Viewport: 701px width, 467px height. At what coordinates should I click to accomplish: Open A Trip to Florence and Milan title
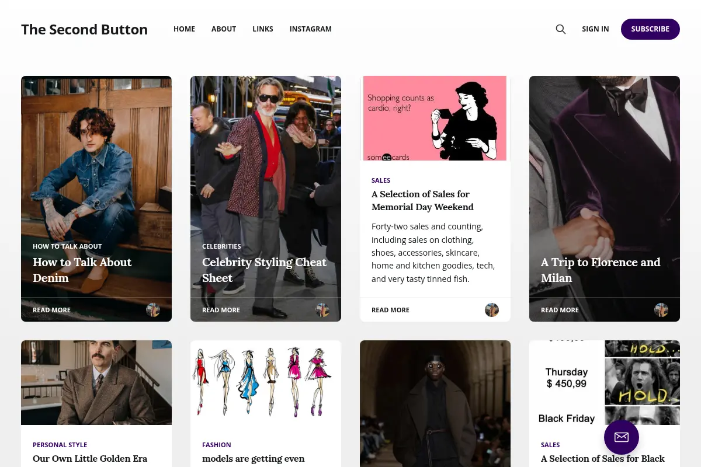pyautogui.click(x=601, y=270)
